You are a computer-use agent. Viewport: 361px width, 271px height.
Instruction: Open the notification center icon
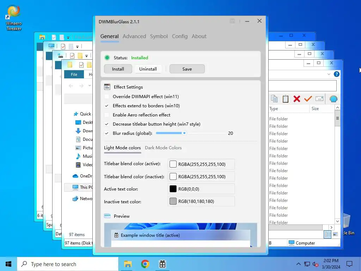coord(349,264)
